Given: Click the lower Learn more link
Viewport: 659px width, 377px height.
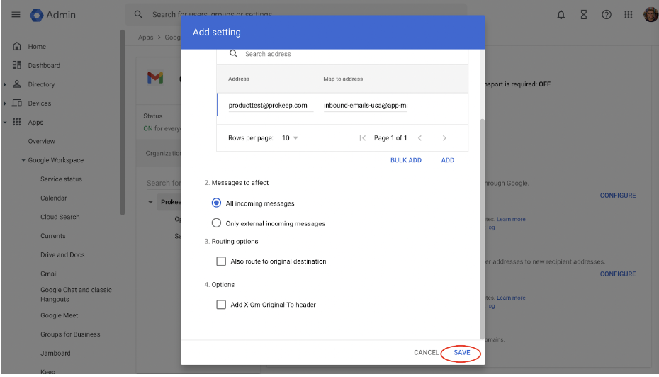Looking at the screenshot, I should click(511, 298).
